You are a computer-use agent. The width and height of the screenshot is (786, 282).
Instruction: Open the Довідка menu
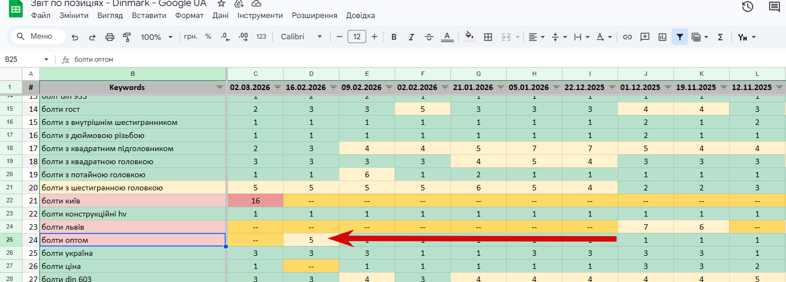[360, 15]
